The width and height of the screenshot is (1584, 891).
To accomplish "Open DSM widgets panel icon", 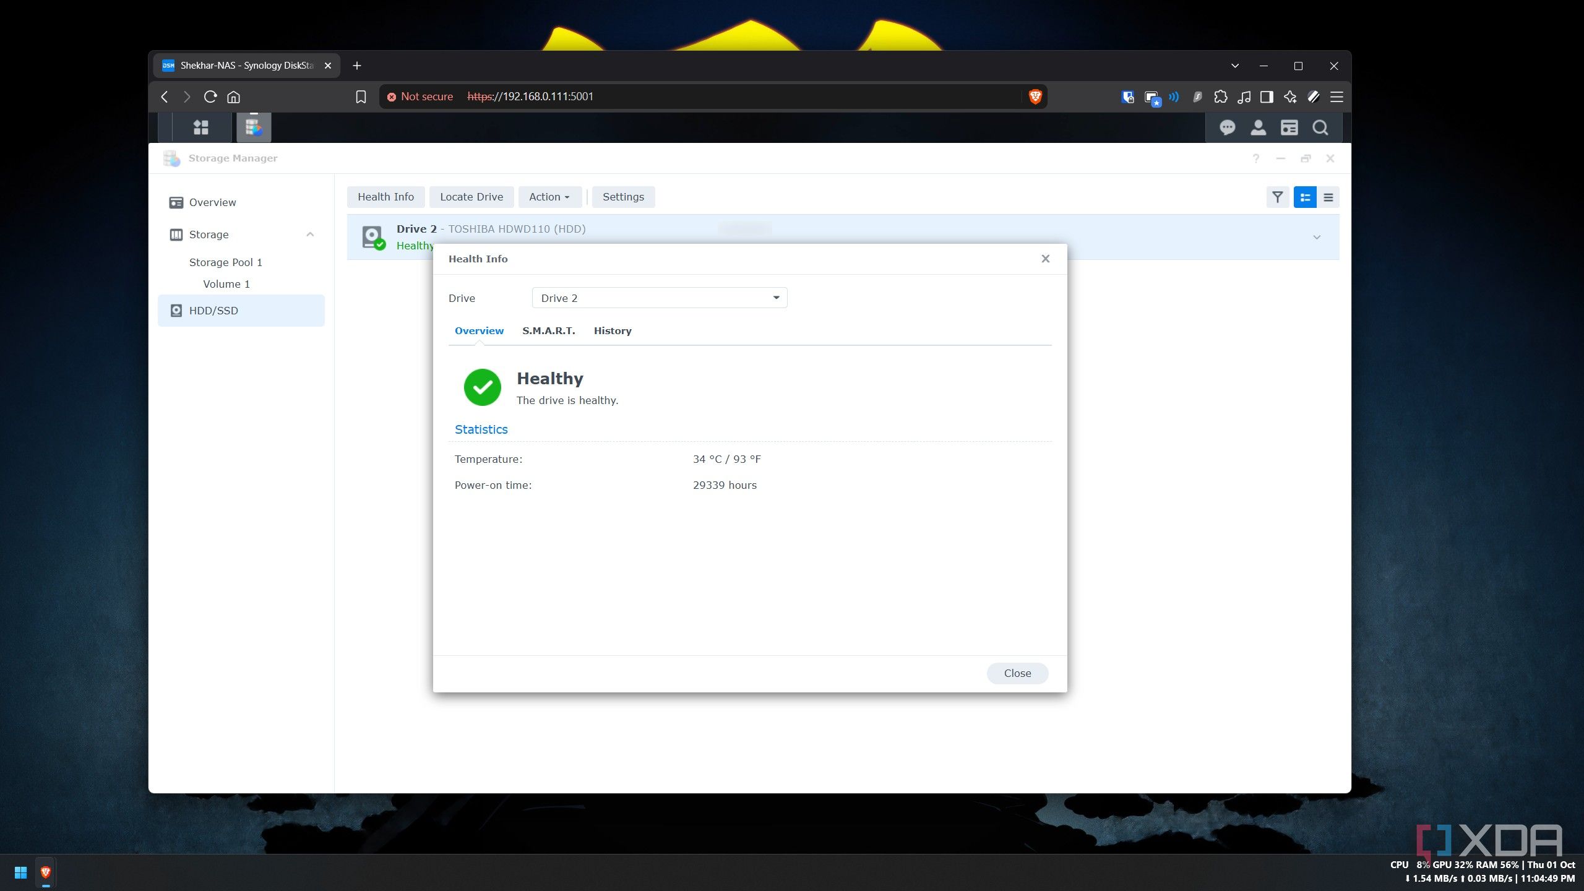I will (1289, 127).
